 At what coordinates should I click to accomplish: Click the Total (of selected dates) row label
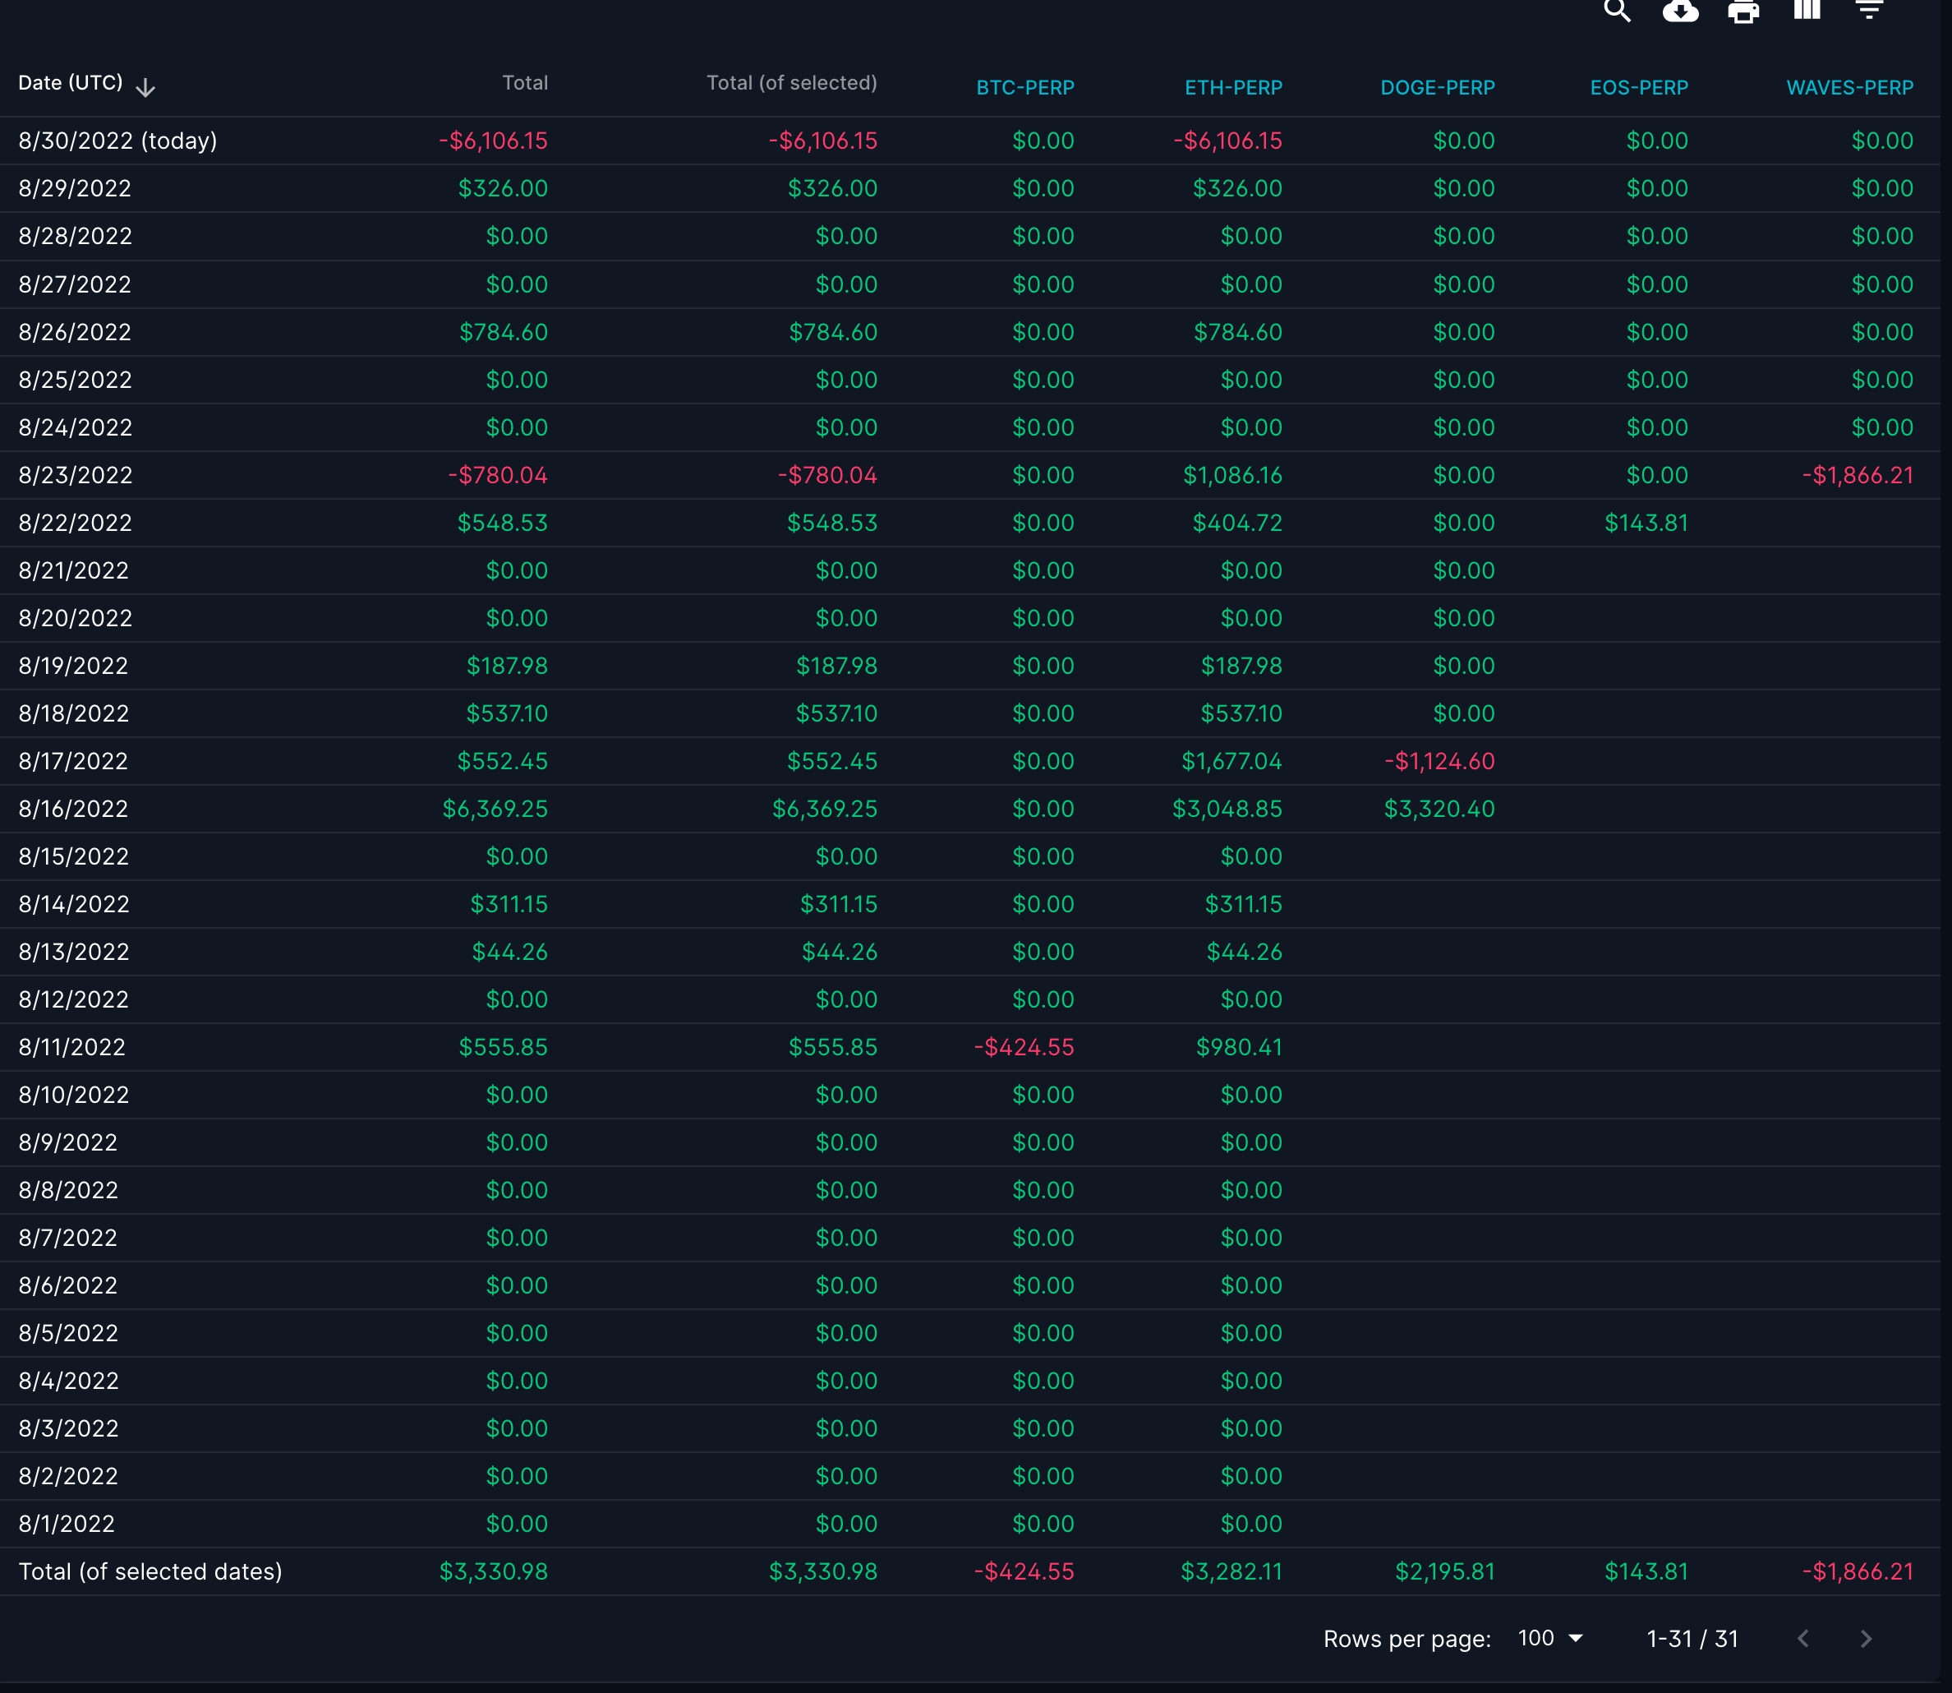[150, 1571]
